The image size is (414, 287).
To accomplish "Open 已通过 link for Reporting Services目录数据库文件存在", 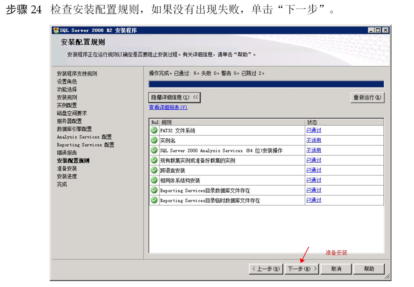I will (x=314, y=190).
